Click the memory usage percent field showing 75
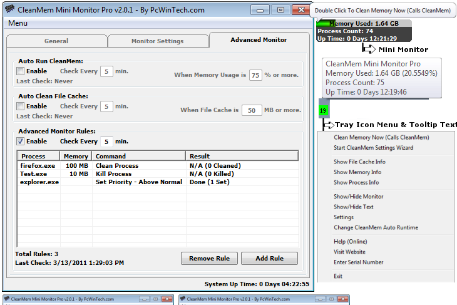The image size is (457, 305). [255, 75]
